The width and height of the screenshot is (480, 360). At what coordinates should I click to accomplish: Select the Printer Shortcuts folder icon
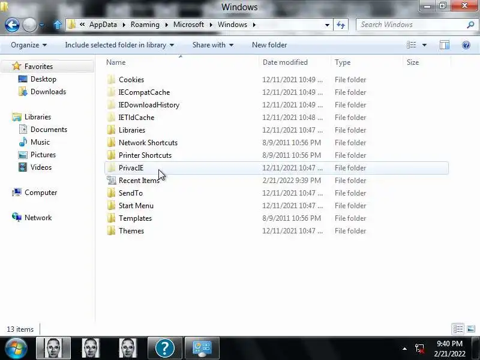coord(111,155)
